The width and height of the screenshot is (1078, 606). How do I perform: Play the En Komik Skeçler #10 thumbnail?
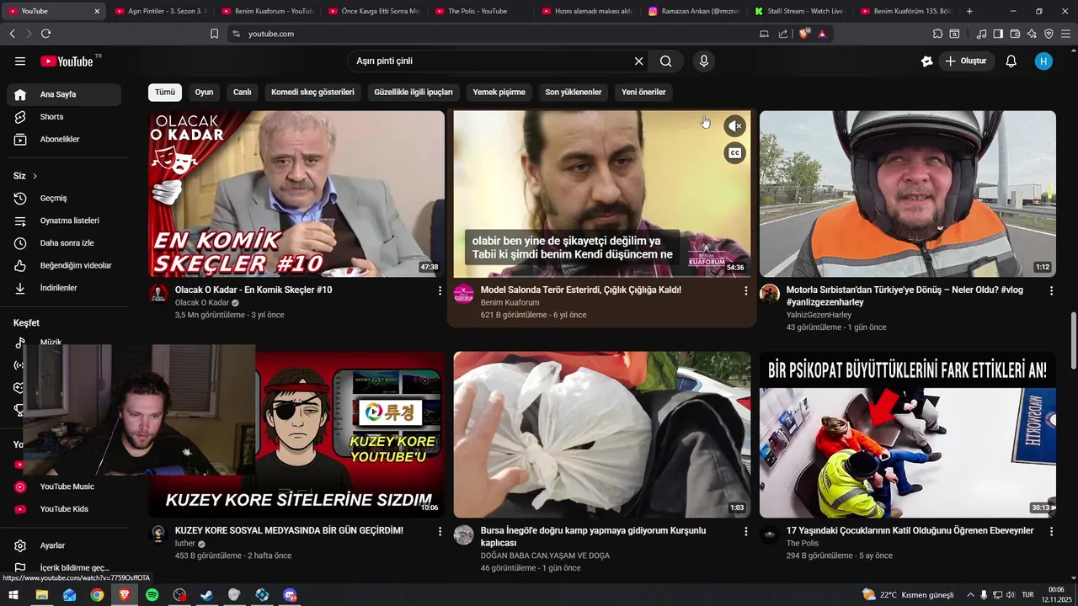pos(296,194)
